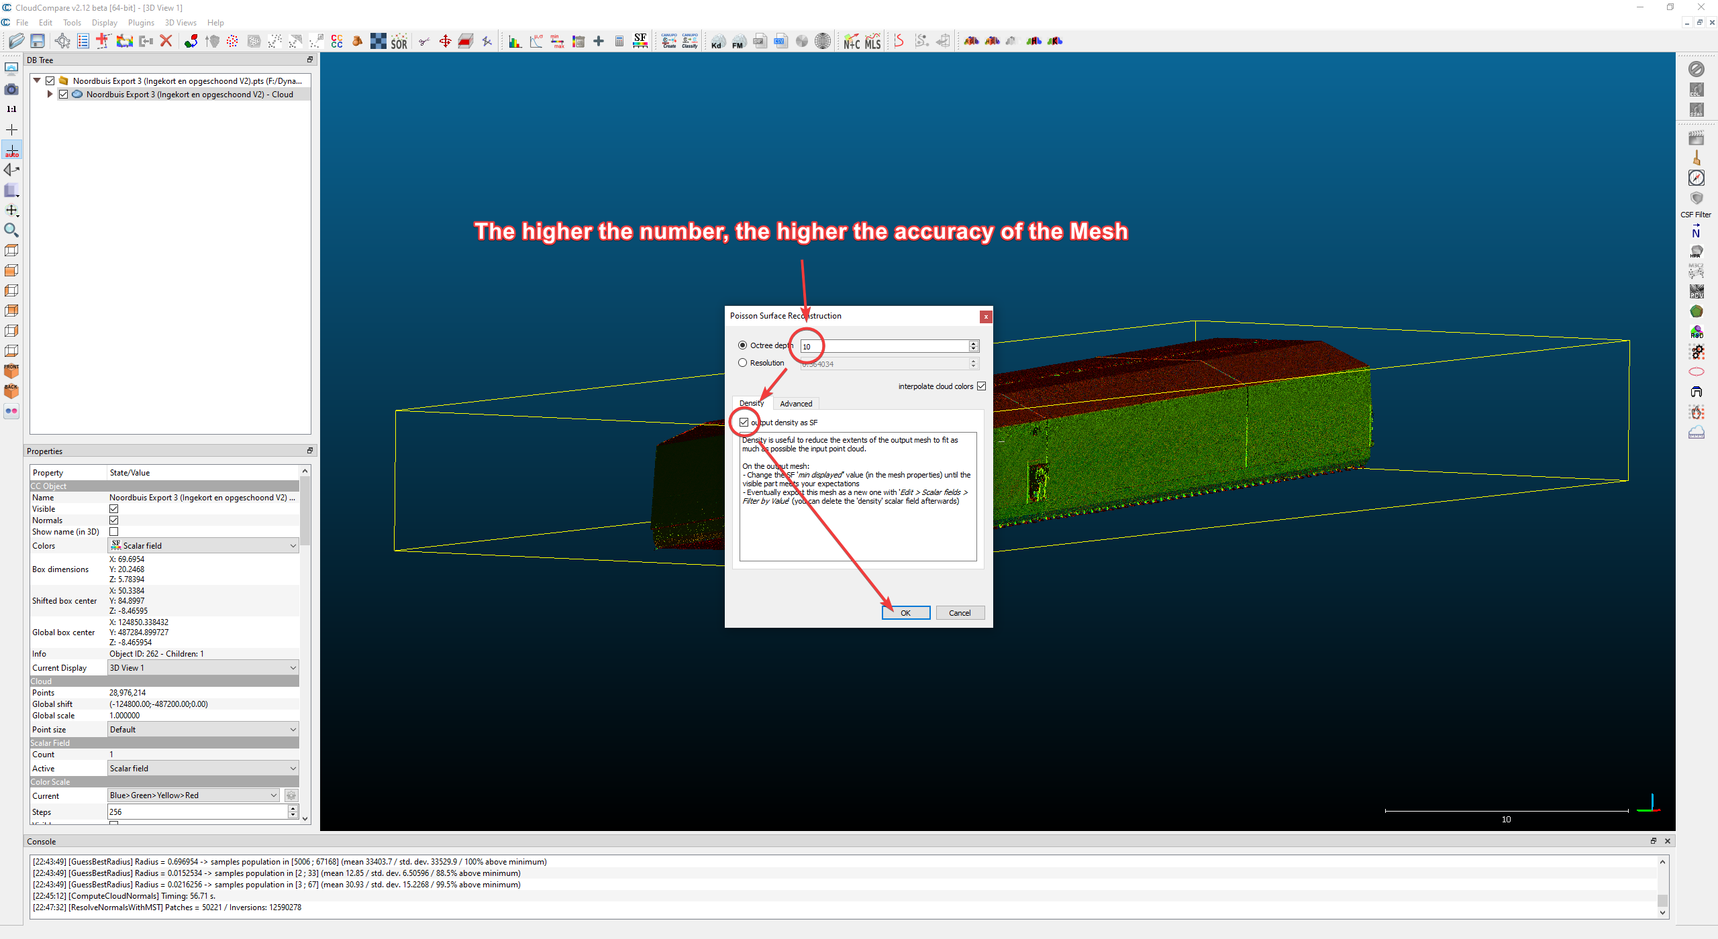The width and height of the screenshot is (1718, 939).
Task: Open the File menu
Action: pos(22,23)
